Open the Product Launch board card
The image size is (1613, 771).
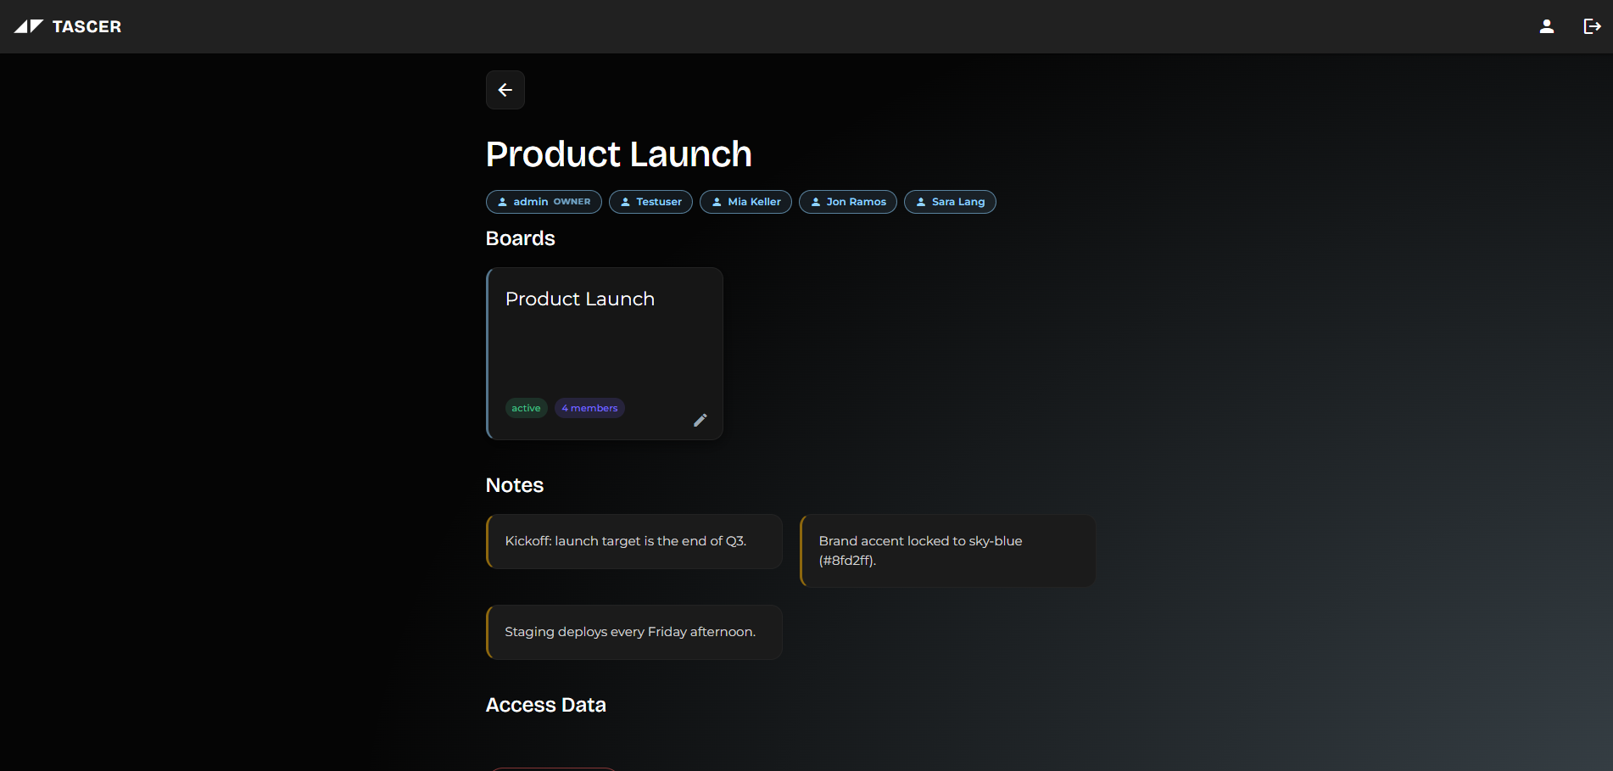(605, 354)
